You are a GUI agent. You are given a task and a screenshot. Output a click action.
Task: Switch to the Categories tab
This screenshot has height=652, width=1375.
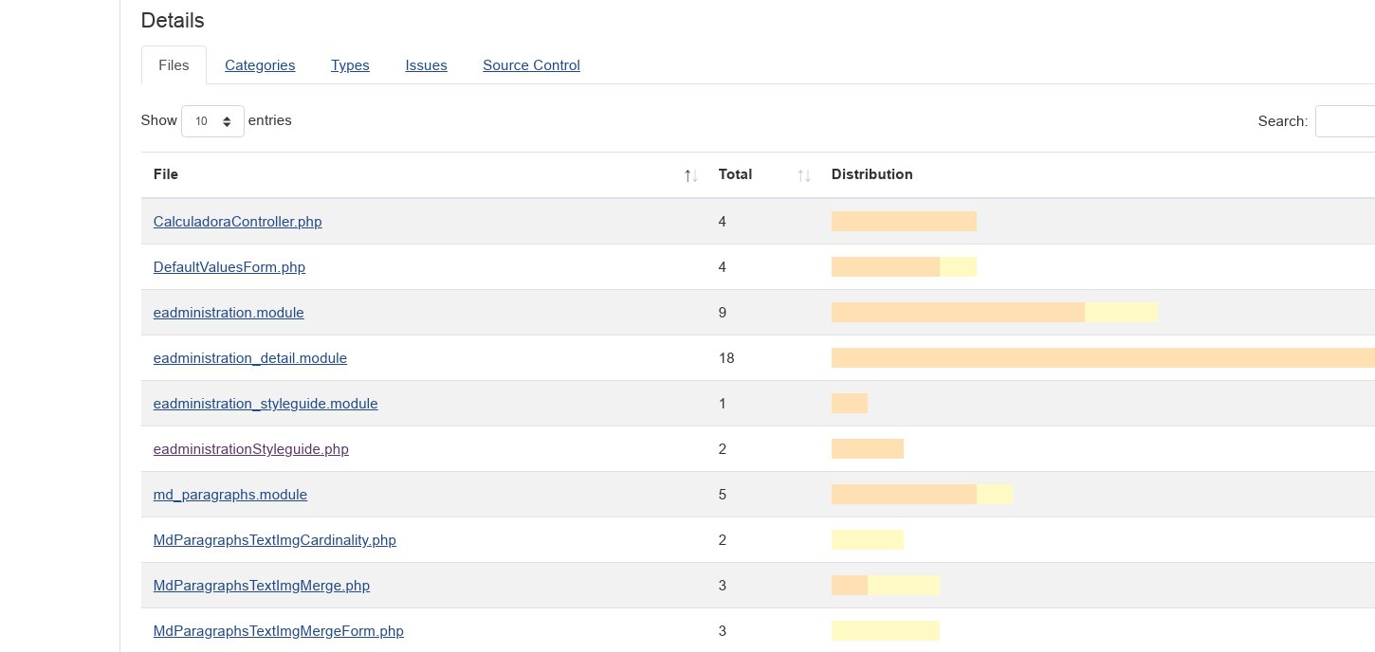[260, 65]
